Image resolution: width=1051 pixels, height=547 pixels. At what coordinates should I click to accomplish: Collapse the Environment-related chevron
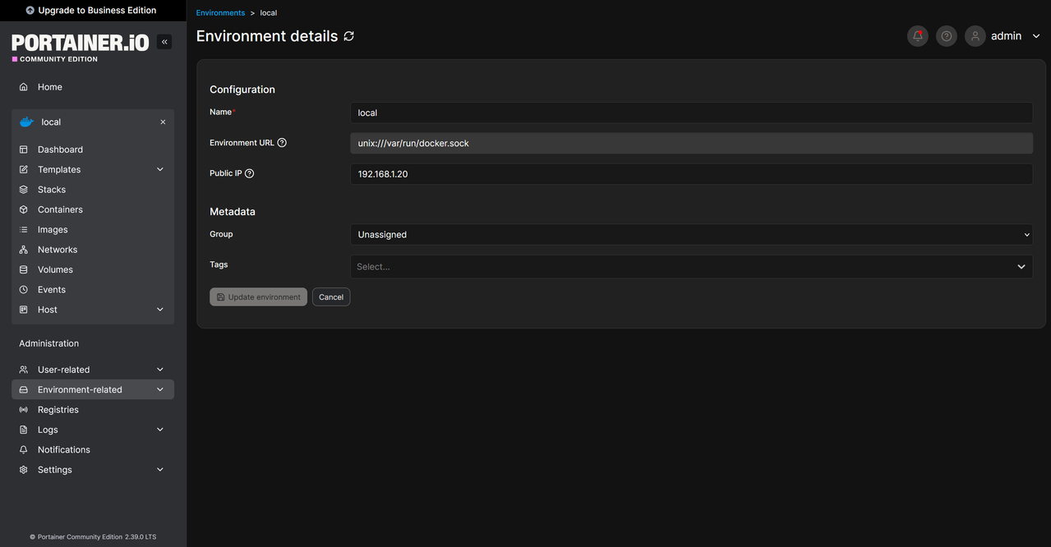click(x=160, y=389)
